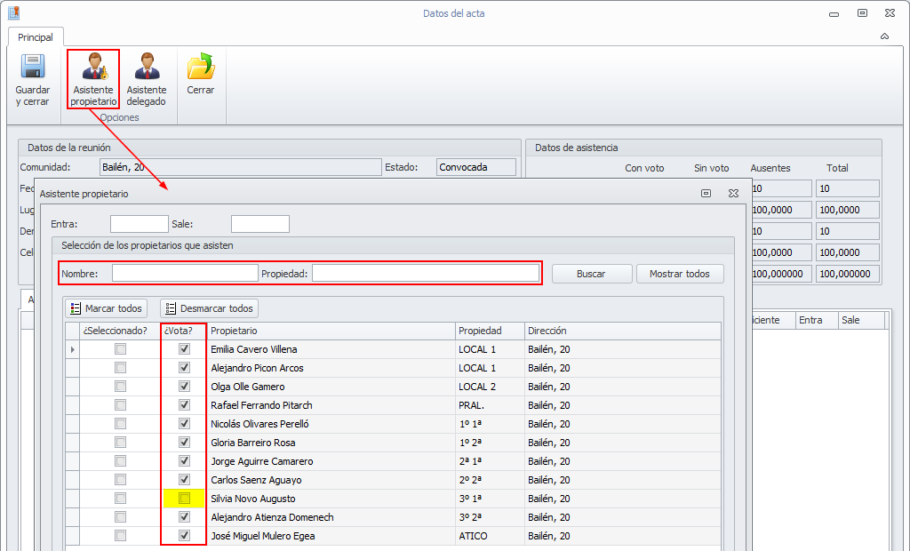Click the Guardar y cerrar save icon
910x551 pixels.
[x=33, y=66]
